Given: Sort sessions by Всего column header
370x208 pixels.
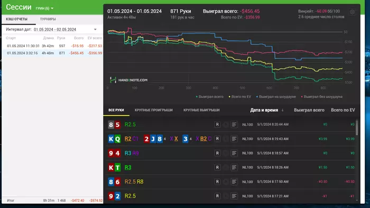Looking at the screenshot, I should [79, 38].
